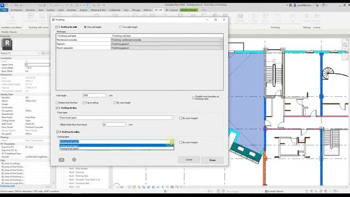This screenshot has width=350, height=197.
Task: Open the Properties help link
Action: coord(7,186)
